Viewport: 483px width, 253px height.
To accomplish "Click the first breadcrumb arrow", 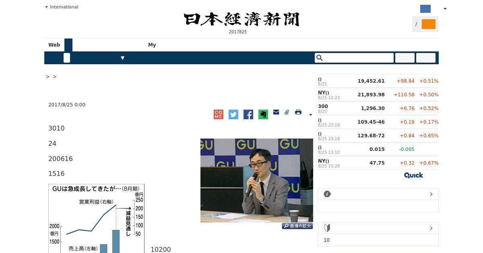I will tap(47, 77).
